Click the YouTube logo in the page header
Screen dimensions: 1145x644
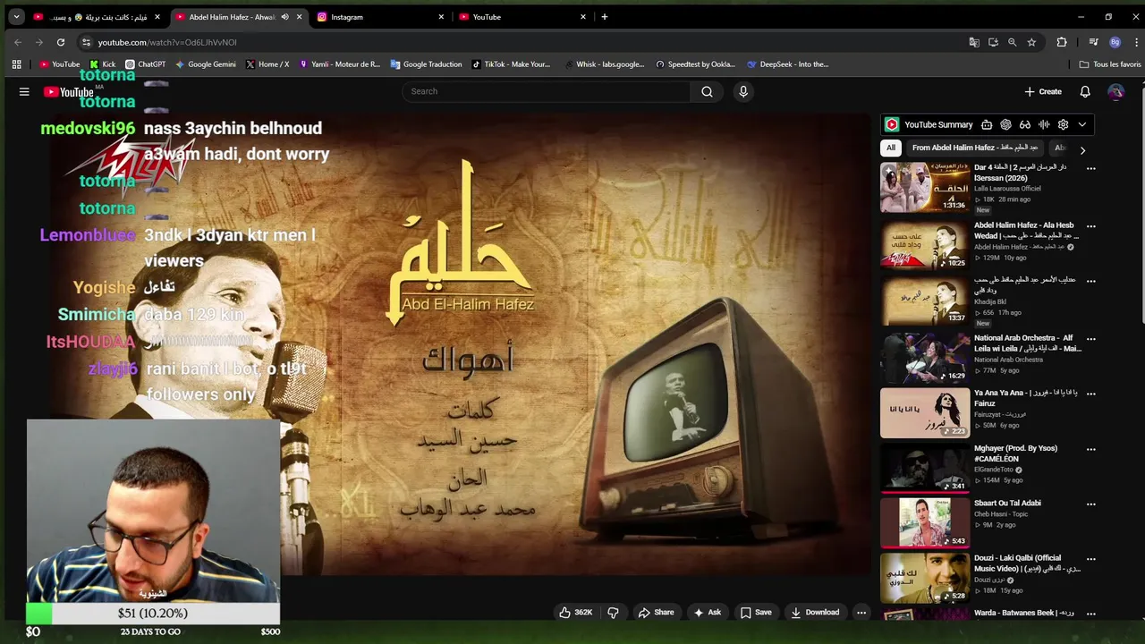[x=71, y=91]
